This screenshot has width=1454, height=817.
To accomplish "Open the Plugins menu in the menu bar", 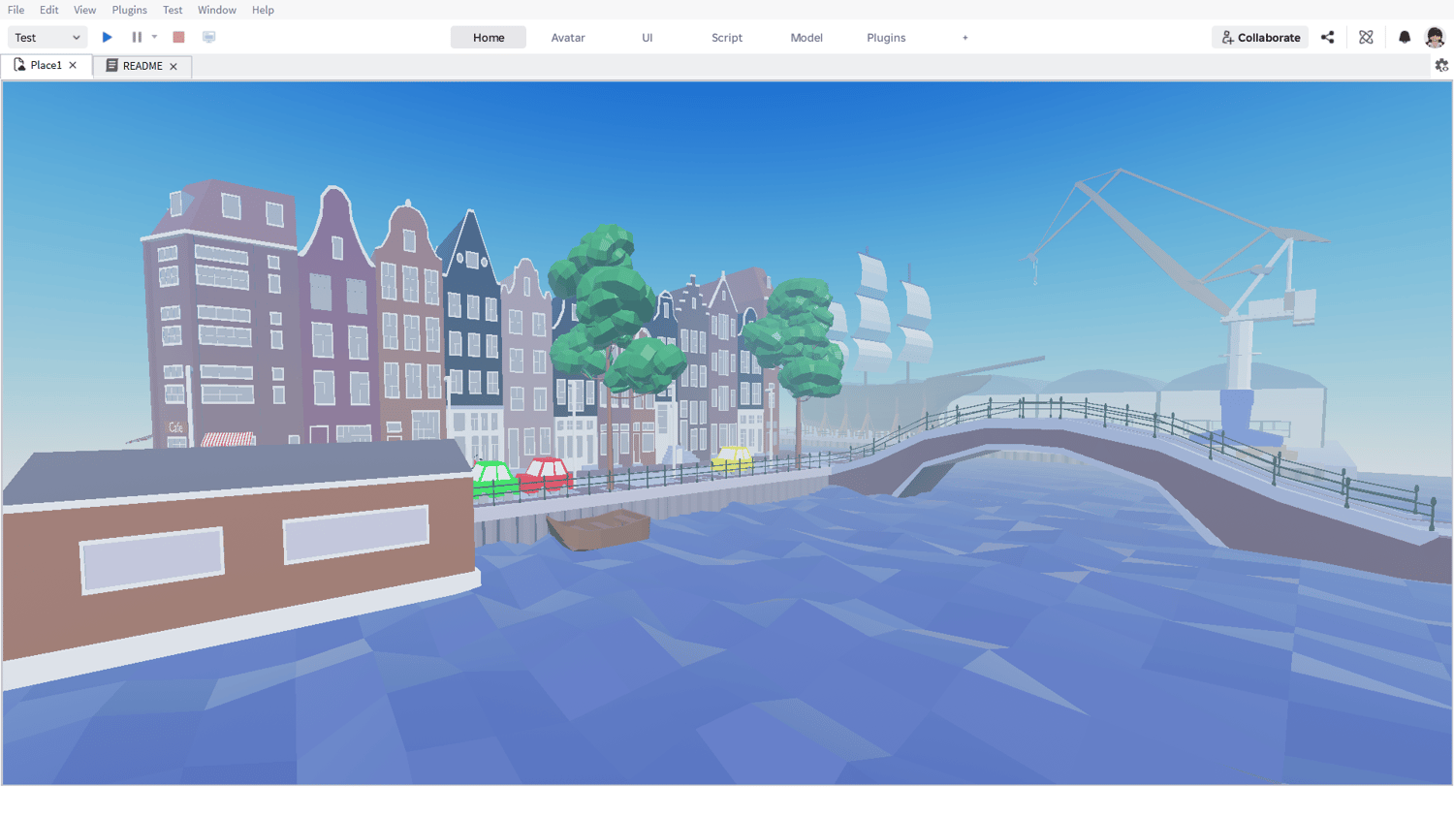I will tap(130, 10).
